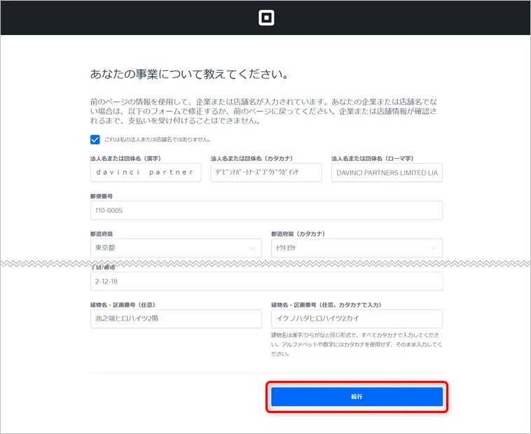
Task: Edit the address field containing 2-12-18
Action: pos(266,281)
